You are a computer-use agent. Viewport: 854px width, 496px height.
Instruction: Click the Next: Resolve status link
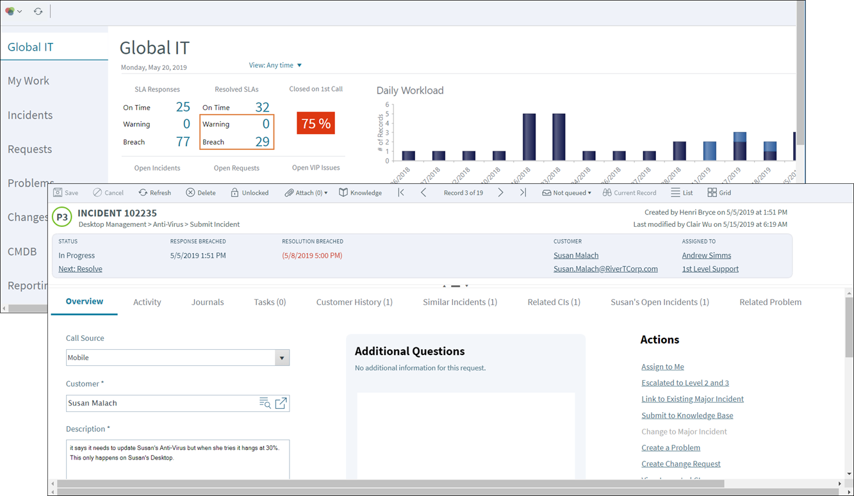(80, 269)
